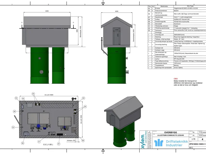This screenshot has height=154, width=206.
Task: Click the Utv.svill: 5600 dimension
Action: [49, 95]
